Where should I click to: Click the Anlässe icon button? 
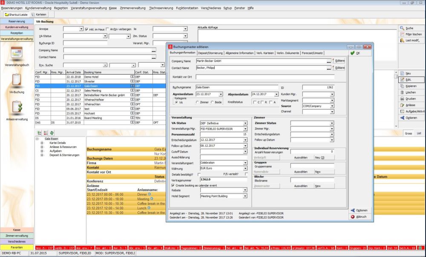tap(402, 105)
